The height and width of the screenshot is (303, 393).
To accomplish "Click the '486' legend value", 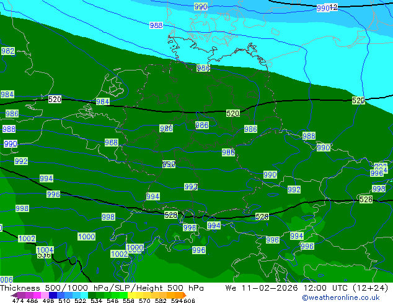I will coord(32,301).
